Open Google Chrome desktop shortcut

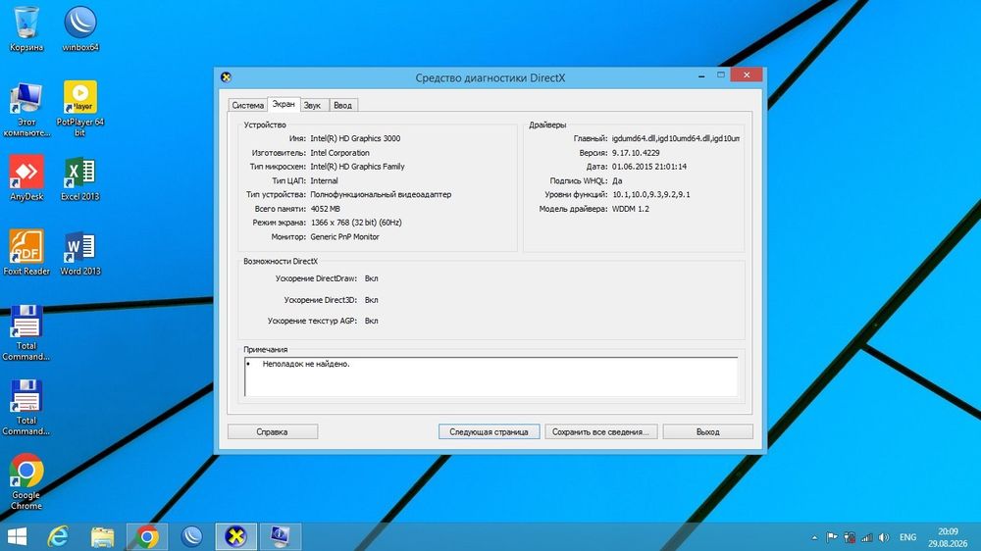click(x=26, y=481)
